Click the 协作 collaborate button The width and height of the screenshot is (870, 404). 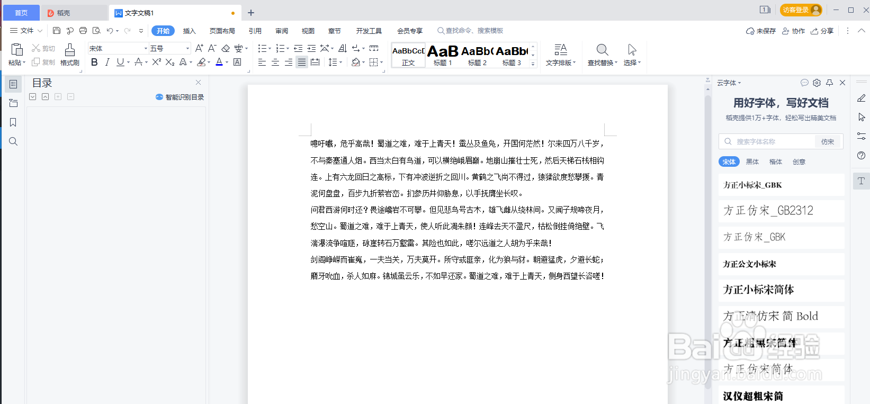tap(794, 31)
